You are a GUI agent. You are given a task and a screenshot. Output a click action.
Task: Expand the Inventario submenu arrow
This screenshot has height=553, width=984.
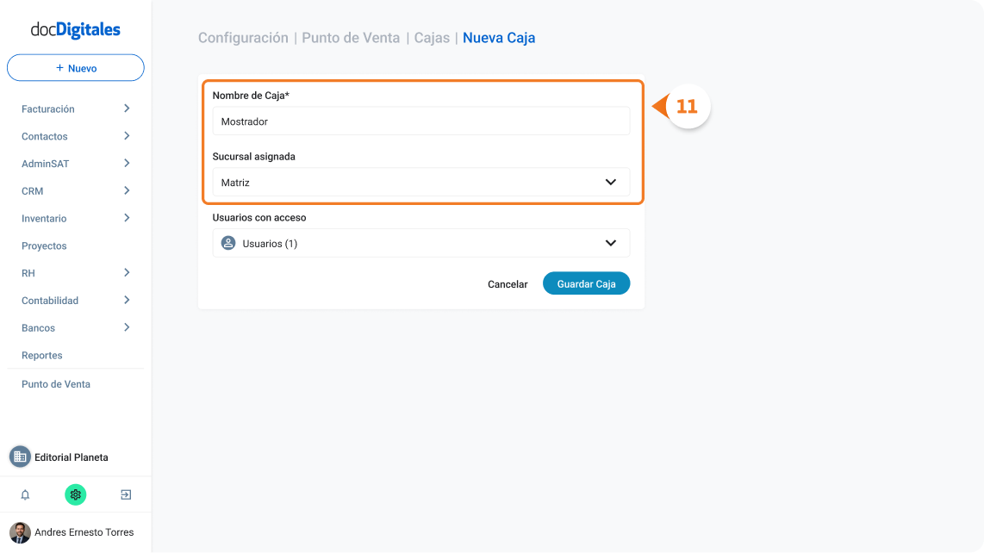pyautogui.click(x=127, y=218)
